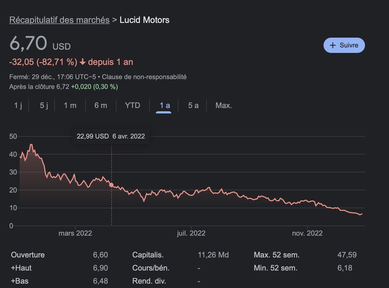Select the 1 j time range tab
The height and width of the screenshot is (288, 389).
(18, 105)
